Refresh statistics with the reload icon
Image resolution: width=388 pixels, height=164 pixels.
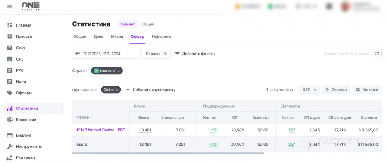(x=377, y=53)
